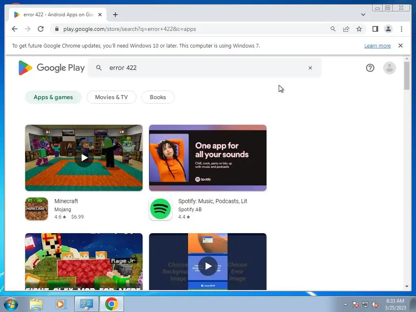Close the error 422 tab
Screen dimensions: 416x312
click(x=100, y=15)
